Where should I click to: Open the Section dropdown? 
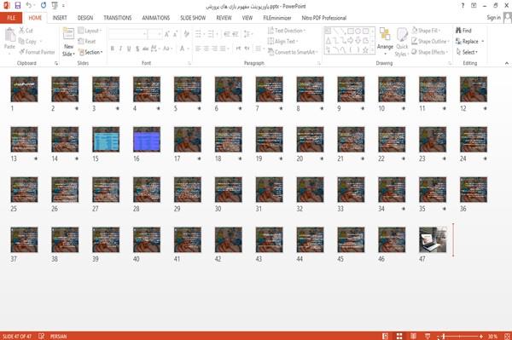pyautogui.click(x=91, y=52)
